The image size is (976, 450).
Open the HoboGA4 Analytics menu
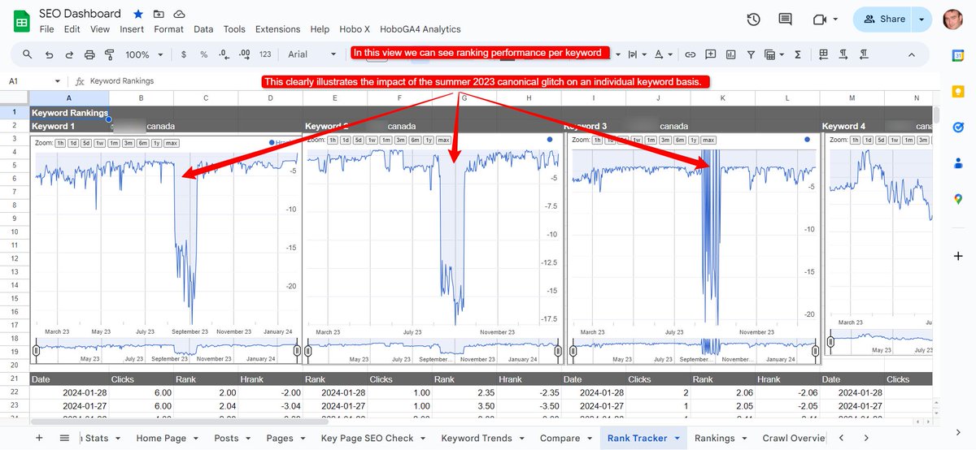point(420,29)
